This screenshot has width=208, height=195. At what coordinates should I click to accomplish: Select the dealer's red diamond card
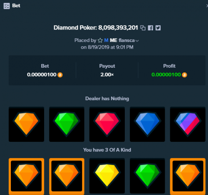[x=107, y=124]
